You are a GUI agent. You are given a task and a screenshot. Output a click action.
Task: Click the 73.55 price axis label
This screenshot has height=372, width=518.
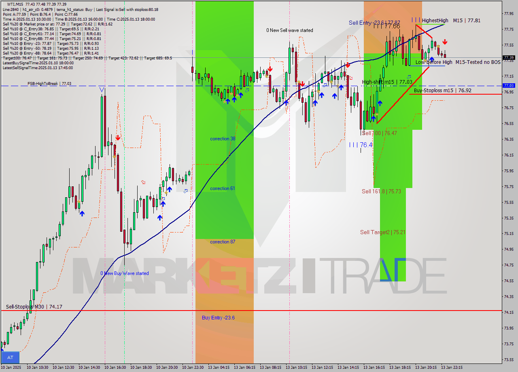[509, 359]
